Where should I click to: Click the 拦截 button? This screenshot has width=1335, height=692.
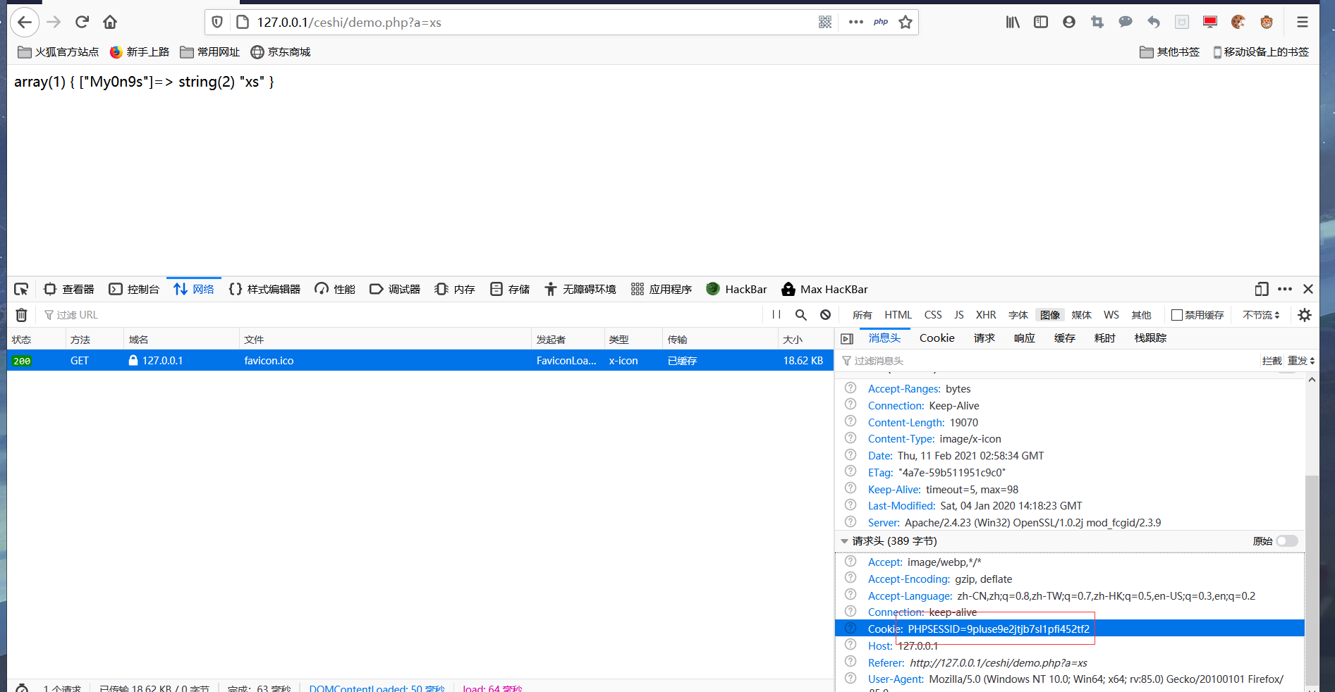coord(1272,361)
